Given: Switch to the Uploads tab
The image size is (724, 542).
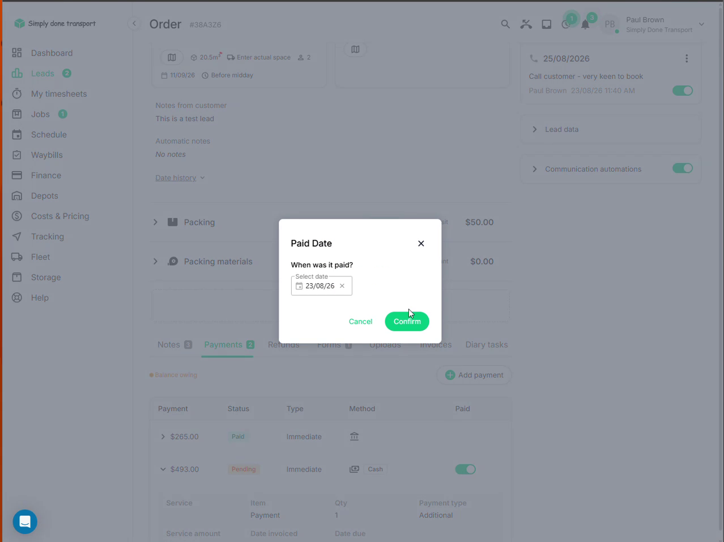Looking at the screenshot, I should coord(385,344).
